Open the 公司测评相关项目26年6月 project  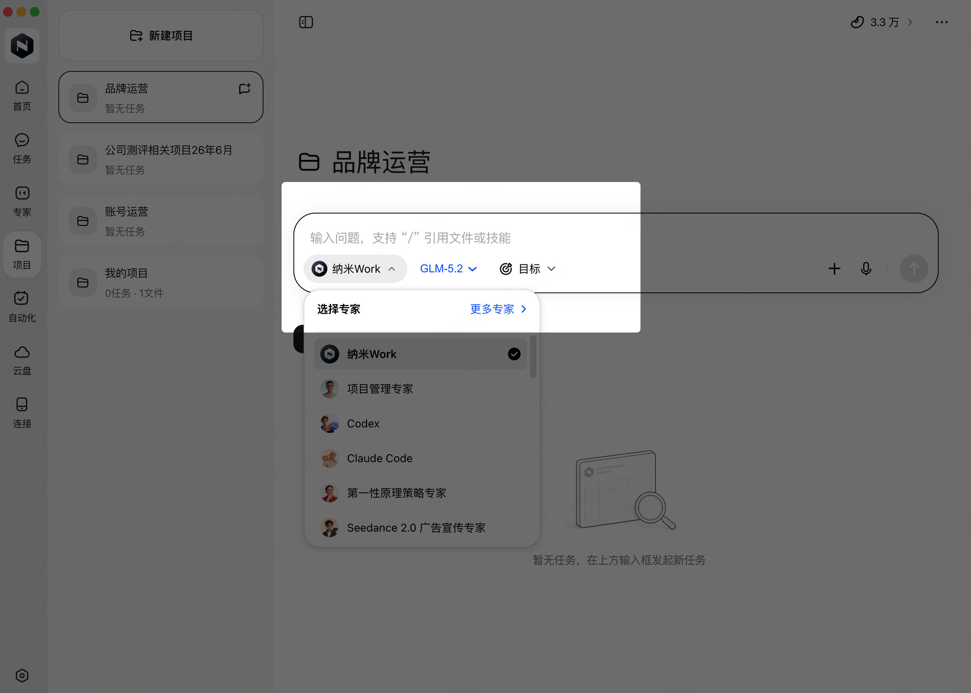[x=161, y=159]
